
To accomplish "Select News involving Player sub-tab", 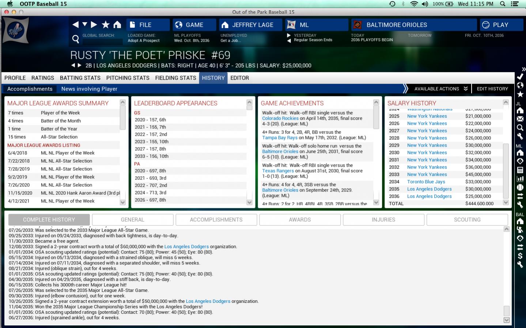I will coord(89,89).
